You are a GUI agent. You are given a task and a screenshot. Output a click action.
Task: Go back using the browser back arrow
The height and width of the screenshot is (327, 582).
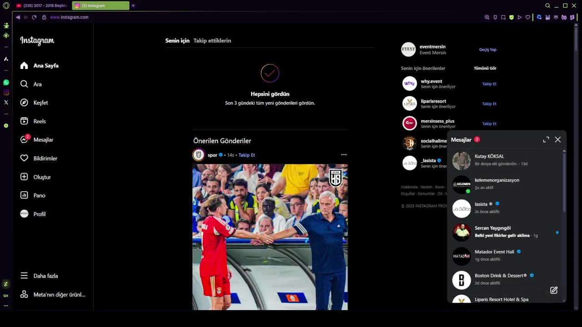click(18, 17)
